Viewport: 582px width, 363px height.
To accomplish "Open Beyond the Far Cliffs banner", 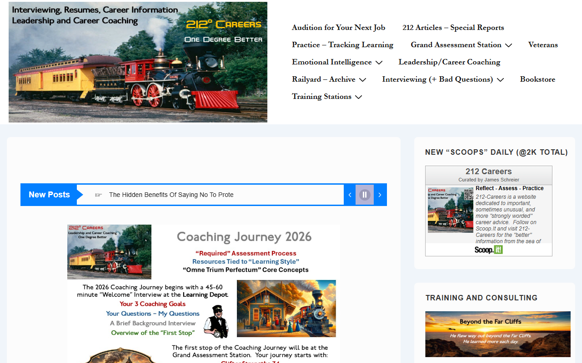I will tap(498, 334).
